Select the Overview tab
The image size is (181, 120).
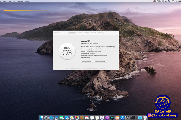point(72,33)
